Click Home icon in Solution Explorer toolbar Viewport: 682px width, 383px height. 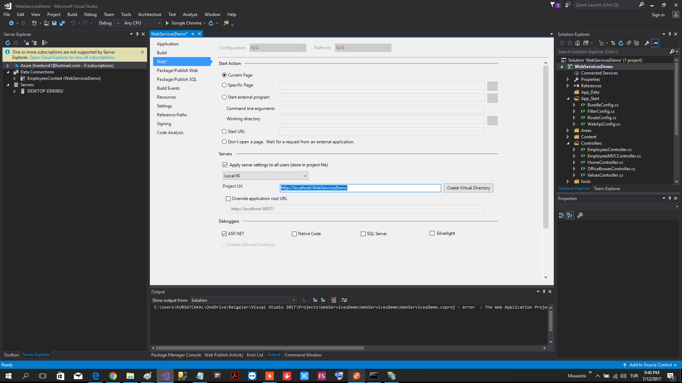click(578, 43)
